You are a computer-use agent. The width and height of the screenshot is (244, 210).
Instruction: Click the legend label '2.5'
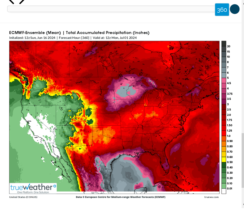point(229,109)
